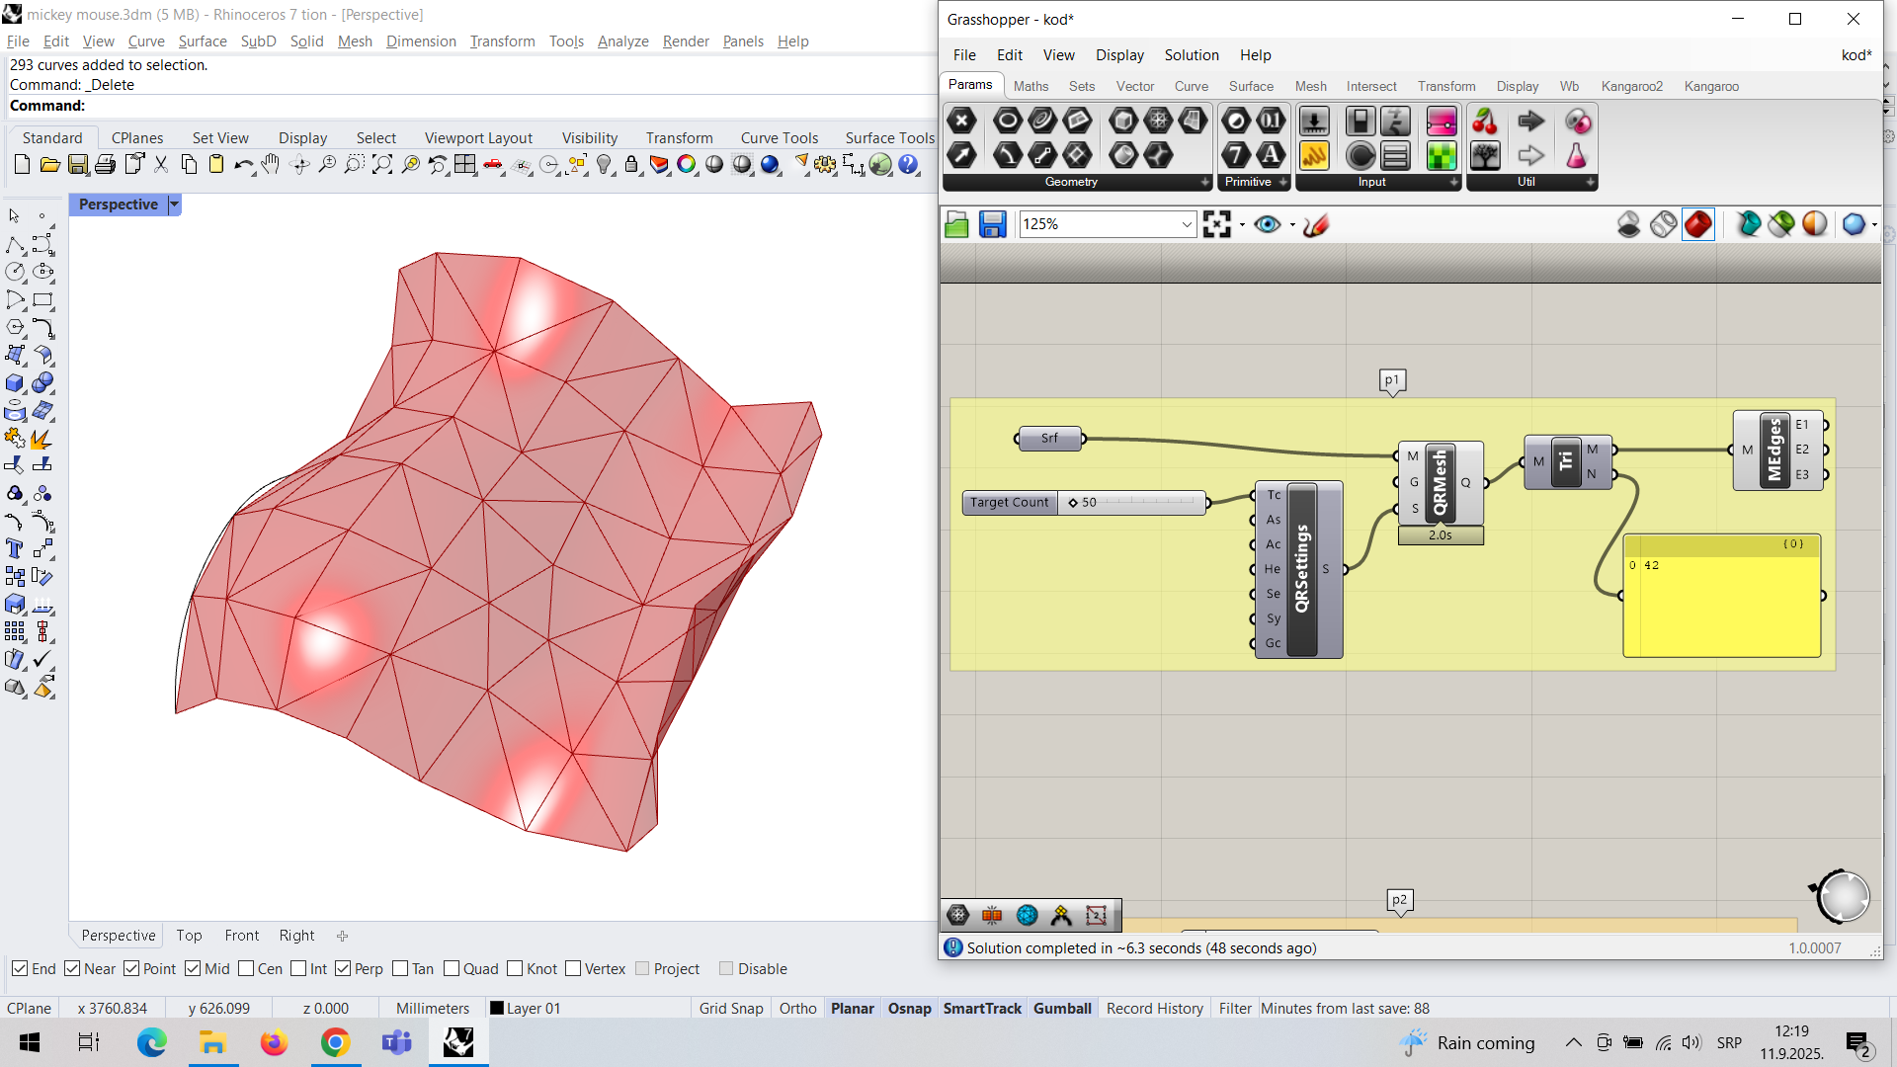Click the blue render sphere icon

pyautogui.click(x=771, y=165)
